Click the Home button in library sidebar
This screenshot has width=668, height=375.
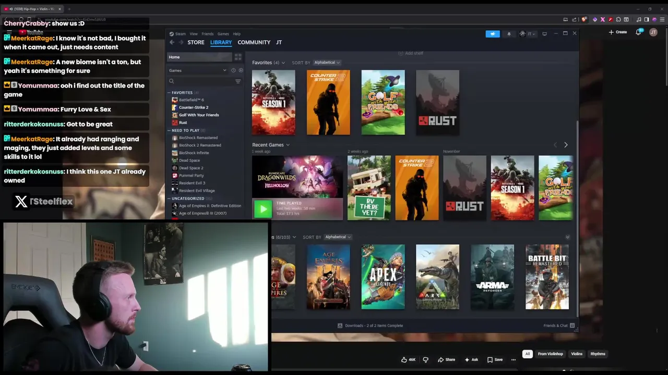[x=199, y=57]
